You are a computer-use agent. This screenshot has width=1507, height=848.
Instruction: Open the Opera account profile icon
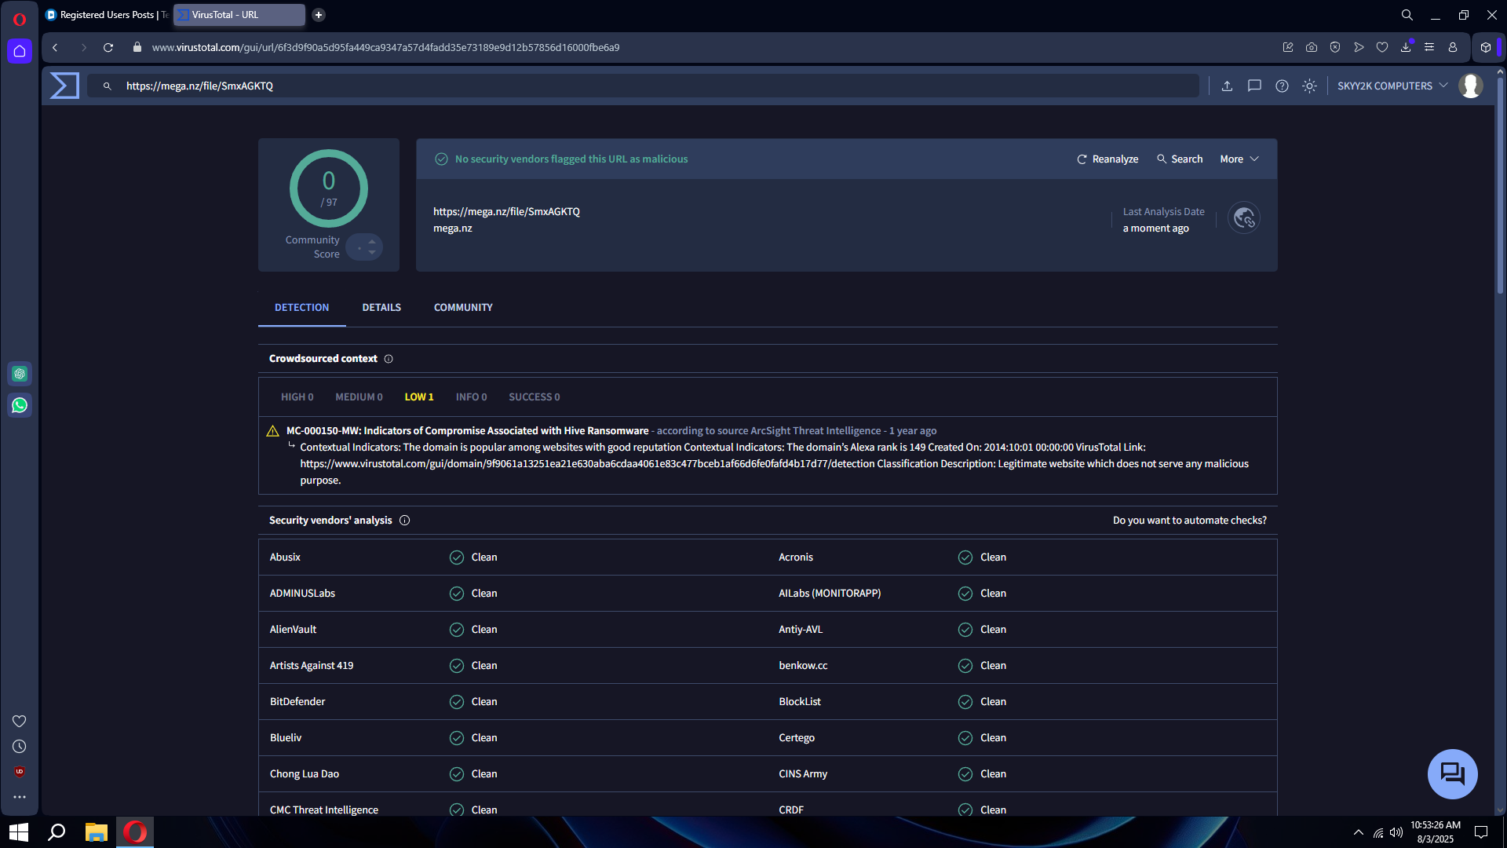coord(1453,47)
